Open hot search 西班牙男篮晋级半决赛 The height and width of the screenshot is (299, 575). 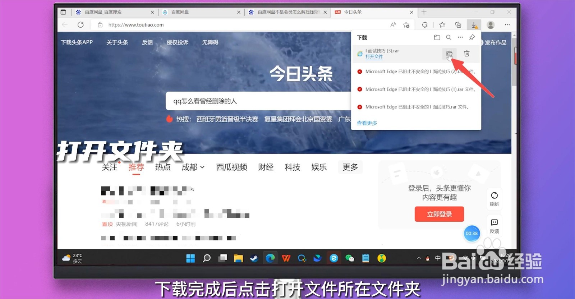click(x=227, y=119)
